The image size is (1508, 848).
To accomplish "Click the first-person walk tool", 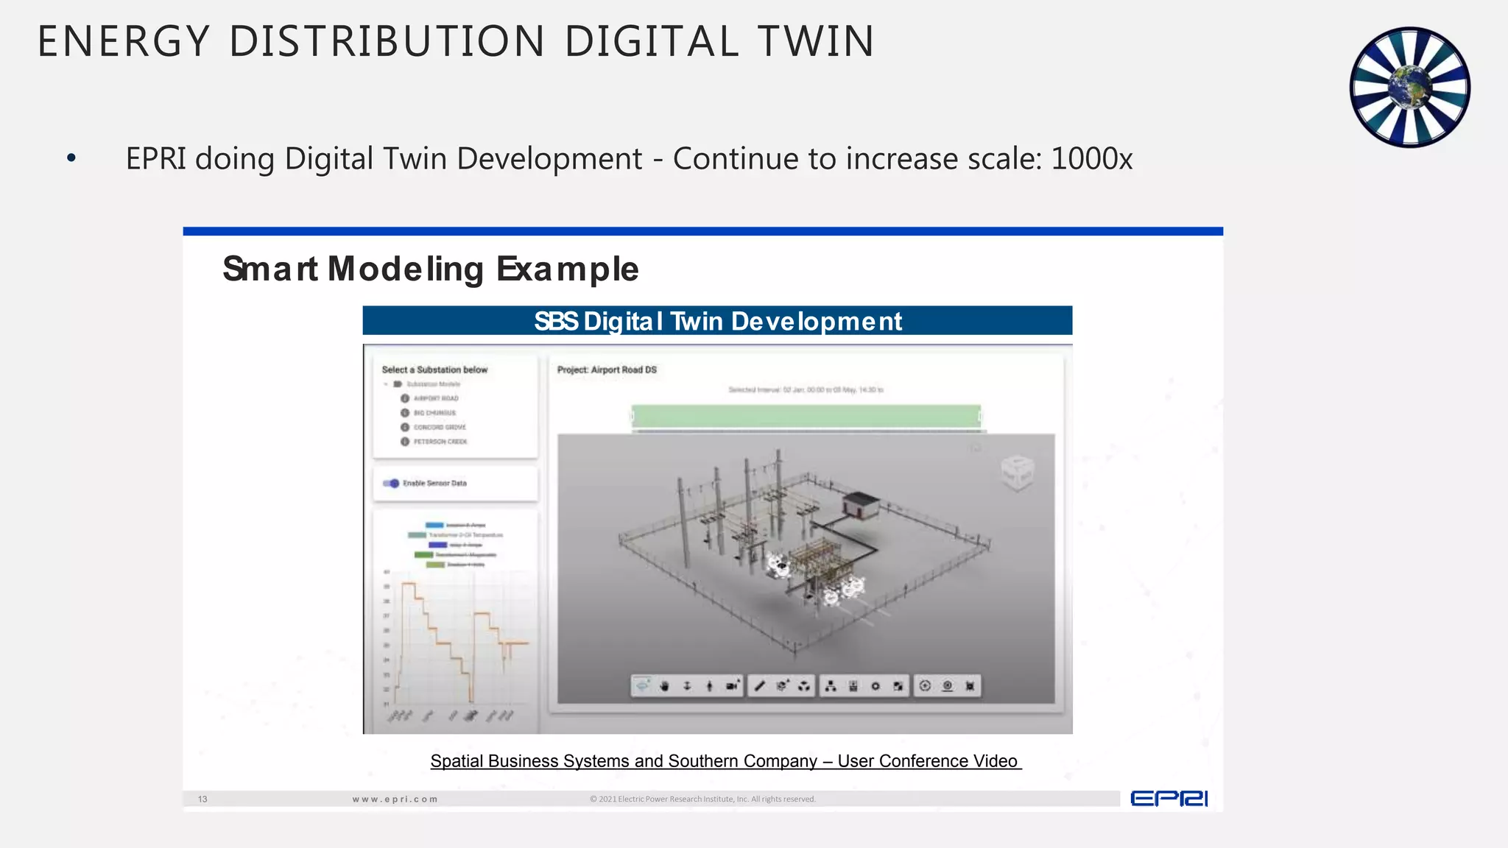I will click(x=709, y=686).
